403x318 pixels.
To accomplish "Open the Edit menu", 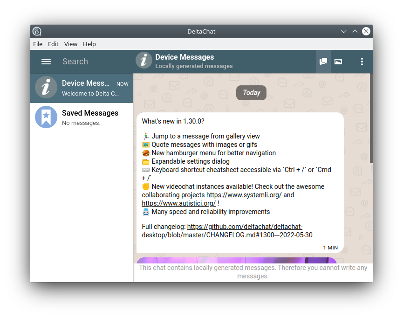I will coord(53,44).
